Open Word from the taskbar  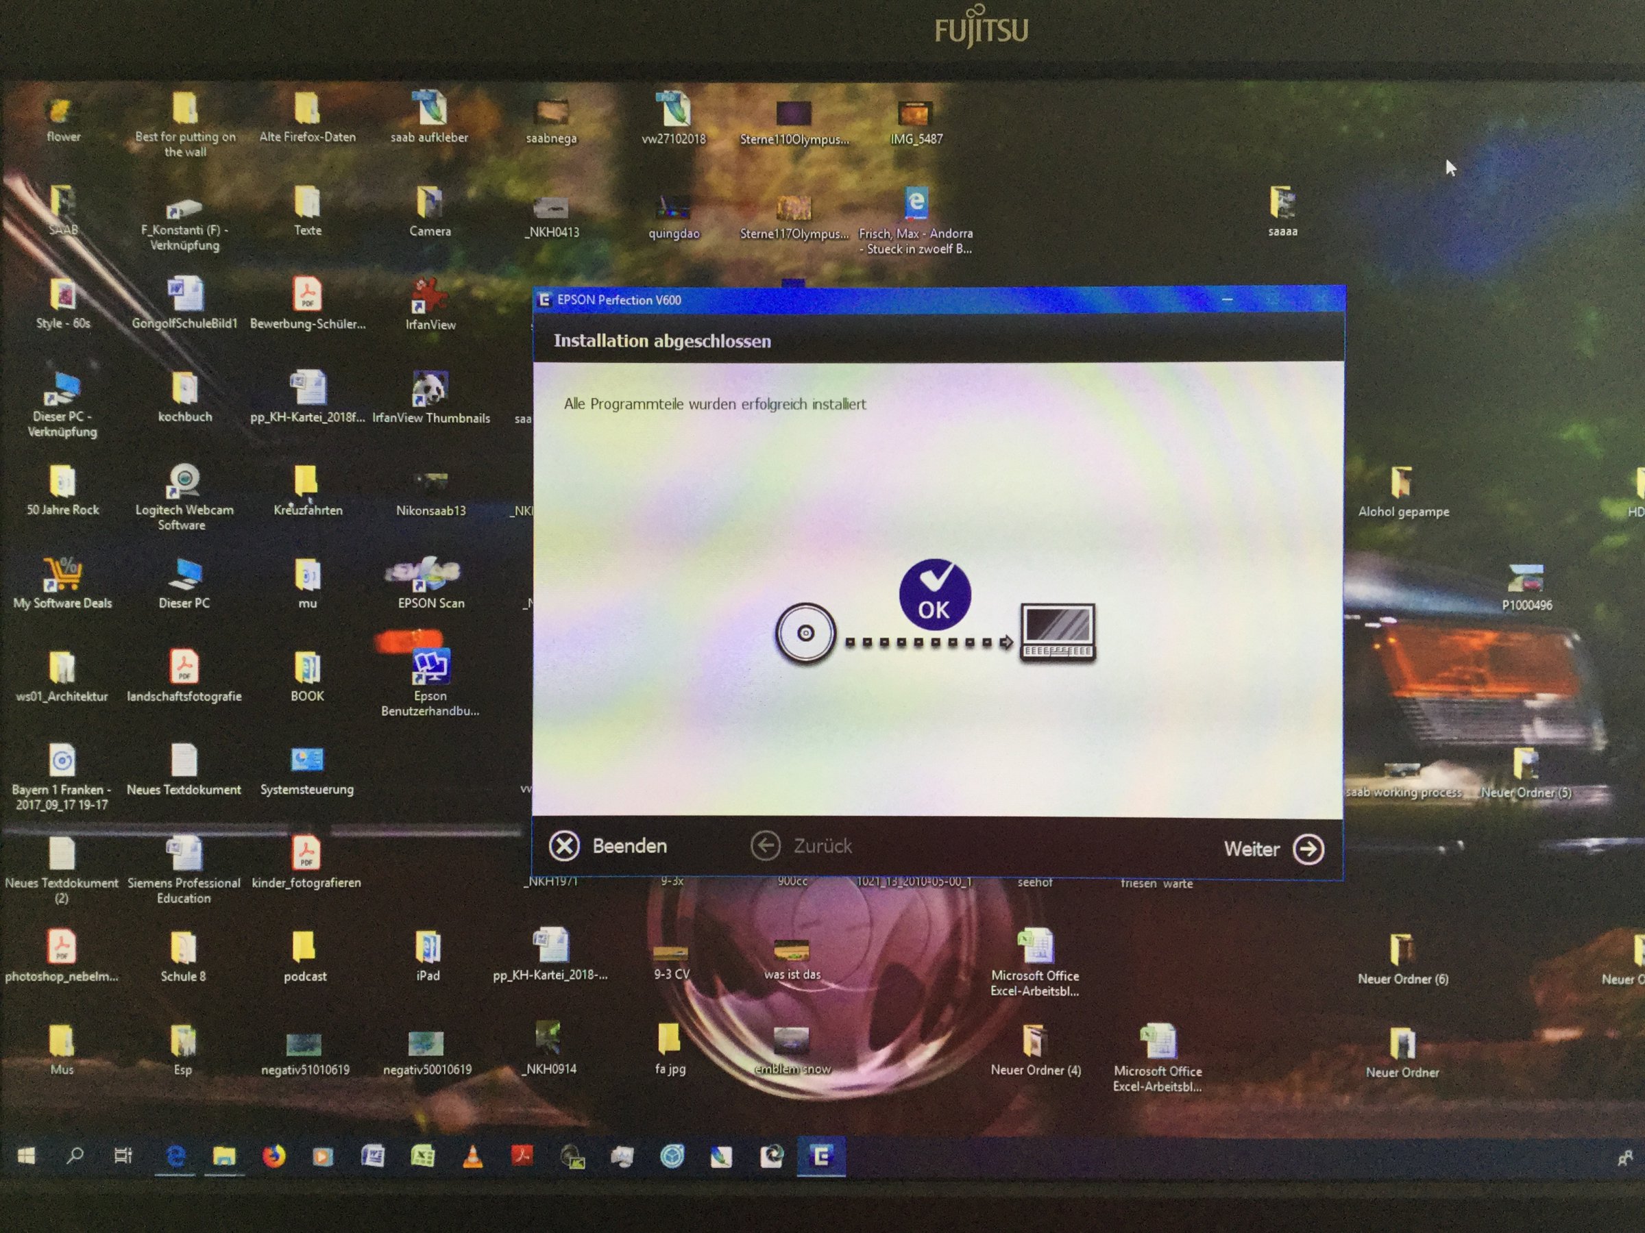(373, 1156)
